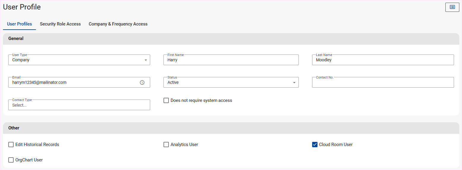The width and height of the screenshot is (462, 170).
Task: Uncheck the Cloud Room User checkbox
Action: click(315, 145)
